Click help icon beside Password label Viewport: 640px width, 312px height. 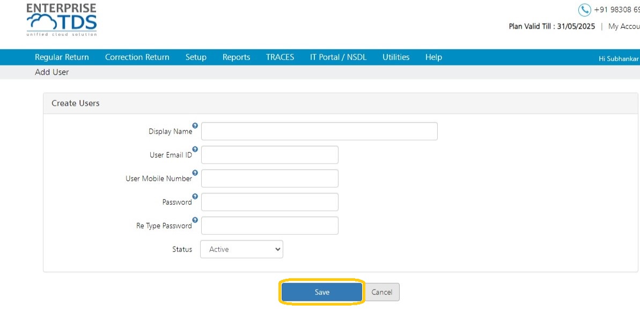click(x=195, y=197)
